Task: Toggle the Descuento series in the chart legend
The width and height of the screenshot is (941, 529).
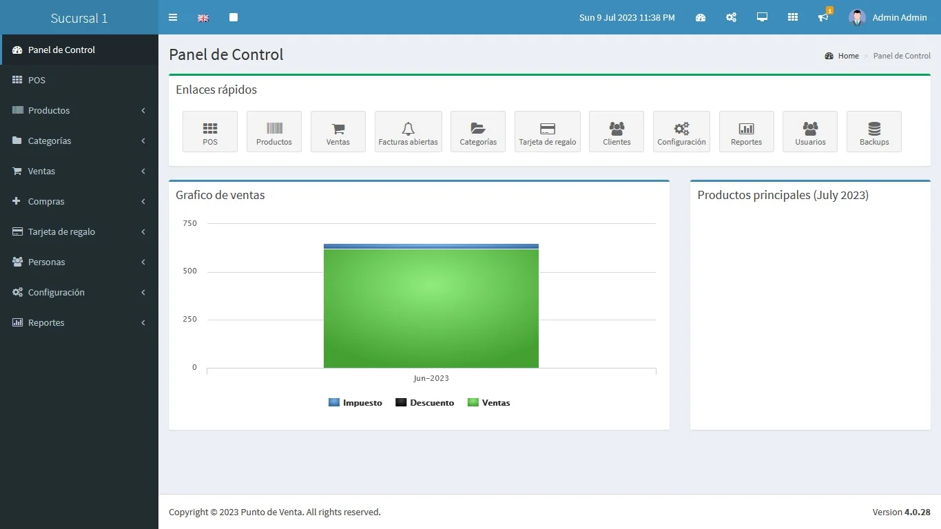Action: coord(425,403)
